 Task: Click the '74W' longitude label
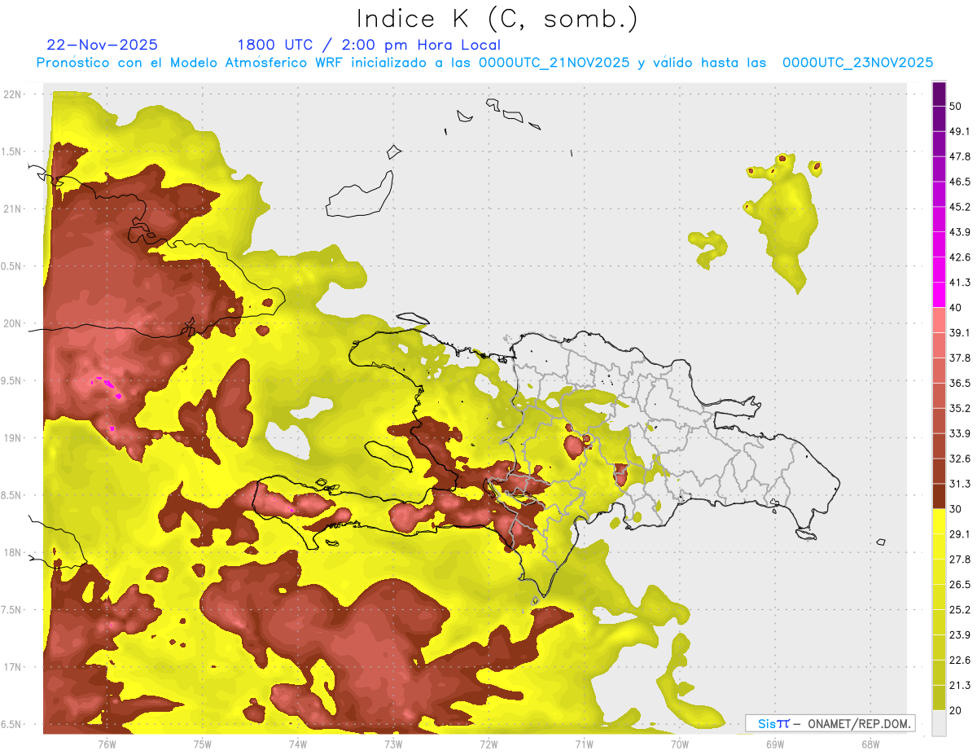(x=298, y=744)
